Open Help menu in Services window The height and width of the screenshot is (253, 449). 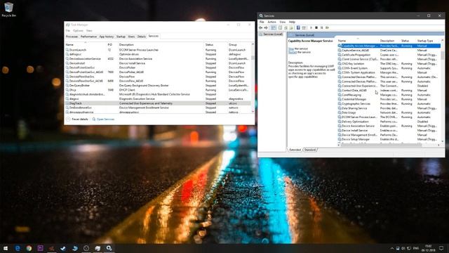point(292,22)
